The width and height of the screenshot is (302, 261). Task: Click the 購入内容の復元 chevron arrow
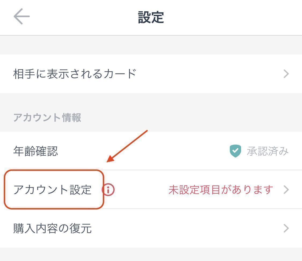click(286, 229)
